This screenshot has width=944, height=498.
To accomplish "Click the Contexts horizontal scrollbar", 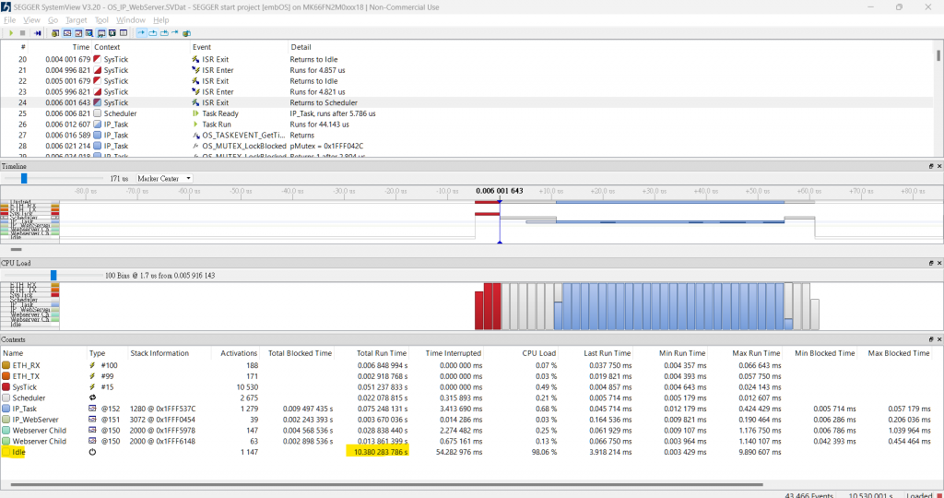I will pos(386,484).
